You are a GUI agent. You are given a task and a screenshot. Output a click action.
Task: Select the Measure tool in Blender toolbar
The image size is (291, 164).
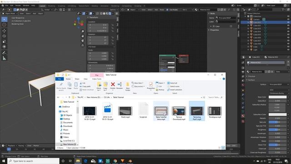click(x=4, y=58)
